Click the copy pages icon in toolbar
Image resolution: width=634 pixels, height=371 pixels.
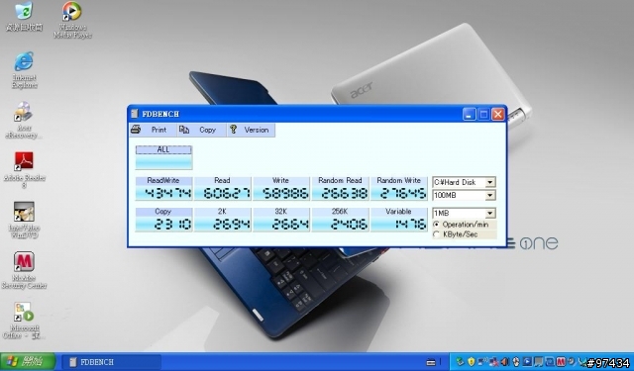click(184, 130)
